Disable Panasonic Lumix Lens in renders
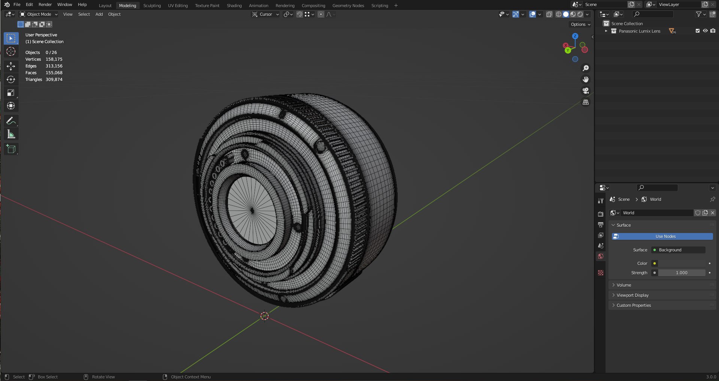The image size is (719, 381). click(713, 31)
